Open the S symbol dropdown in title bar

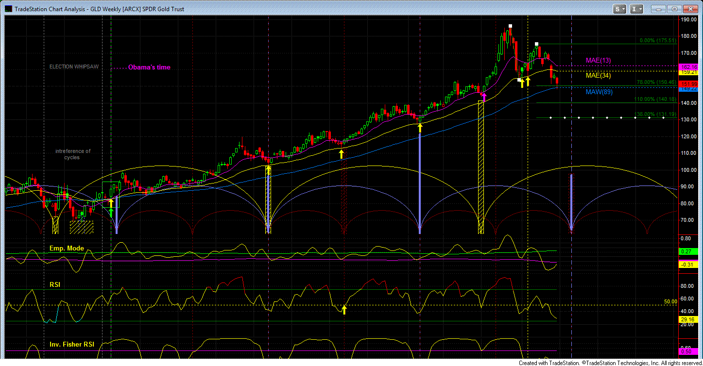pos(620,9)
